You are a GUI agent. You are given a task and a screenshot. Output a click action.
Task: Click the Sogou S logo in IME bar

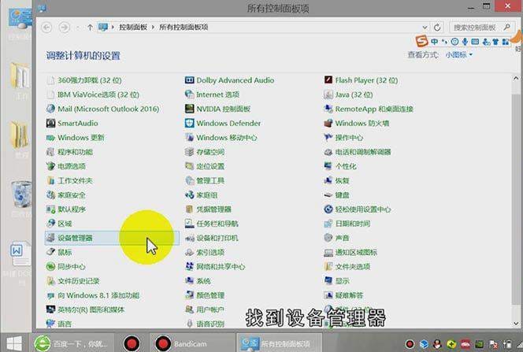pyautogui.click(x=421, y=41)
